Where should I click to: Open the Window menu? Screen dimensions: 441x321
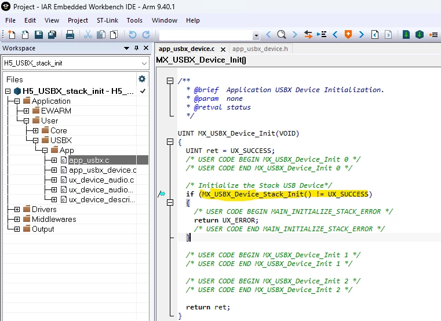165,20
